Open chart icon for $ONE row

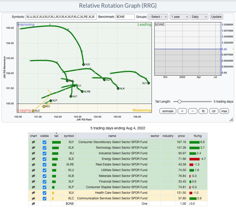click(x=33, y=204)
